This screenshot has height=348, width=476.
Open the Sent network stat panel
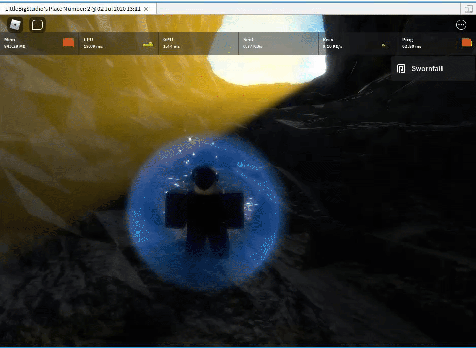[x=278, y=44]
